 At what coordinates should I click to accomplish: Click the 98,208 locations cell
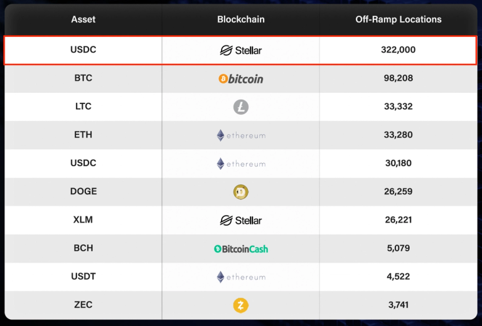pyautogui.click(x=399, y=78)
